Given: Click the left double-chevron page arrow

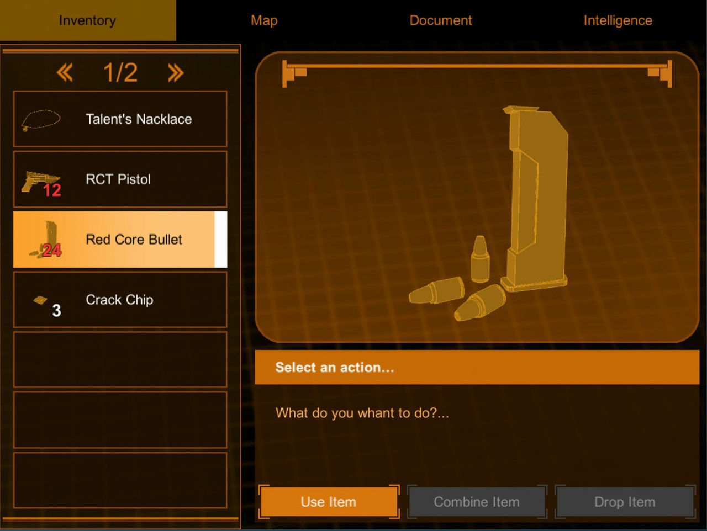Looking at the screenshot, I should pos(65,72).
